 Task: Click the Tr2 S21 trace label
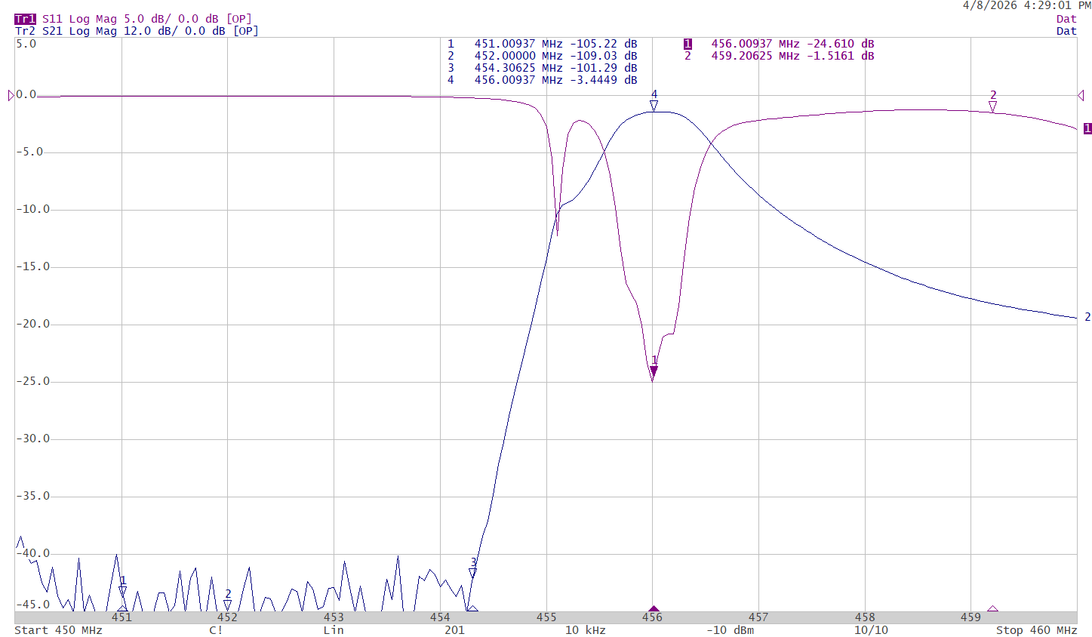137,31
